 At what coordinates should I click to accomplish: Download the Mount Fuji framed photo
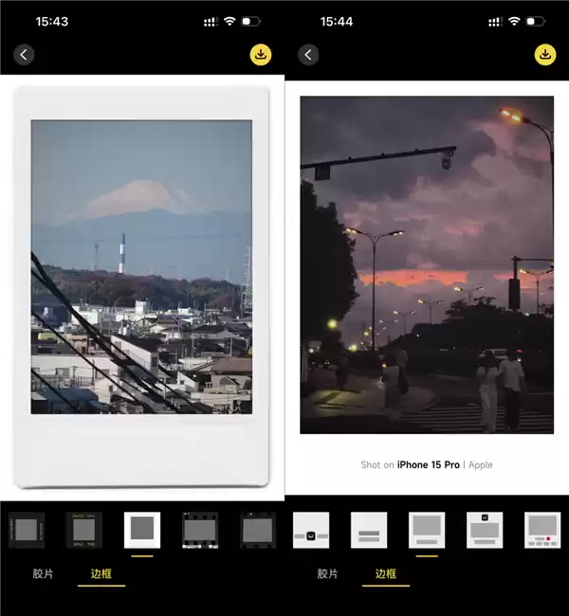261,55
